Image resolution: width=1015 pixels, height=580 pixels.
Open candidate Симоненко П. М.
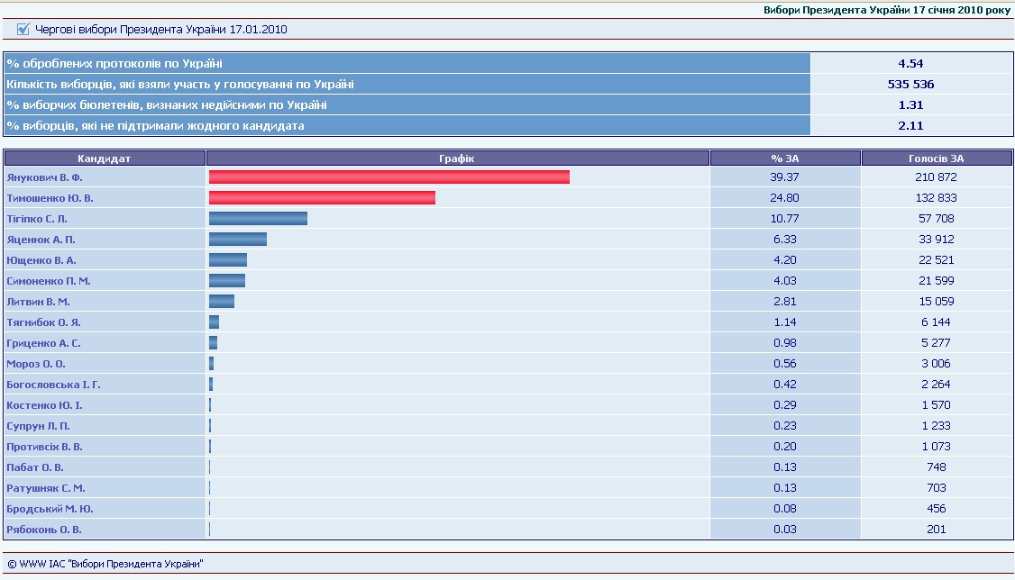49,281
